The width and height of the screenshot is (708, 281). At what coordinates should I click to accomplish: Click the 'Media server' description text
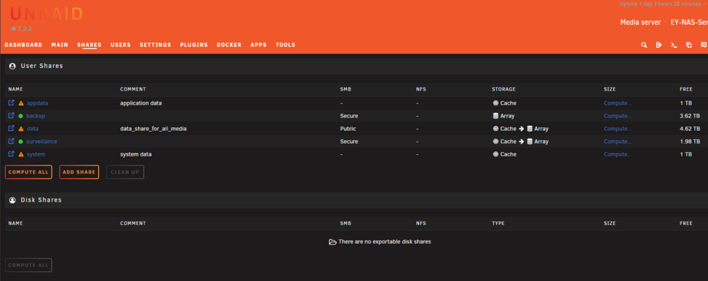coord(640,22)
